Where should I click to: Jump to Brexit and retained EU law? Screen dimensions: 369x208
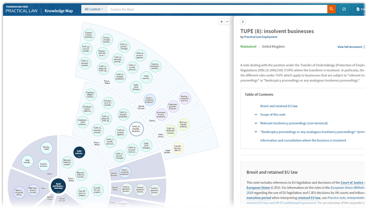pos(278,106)
